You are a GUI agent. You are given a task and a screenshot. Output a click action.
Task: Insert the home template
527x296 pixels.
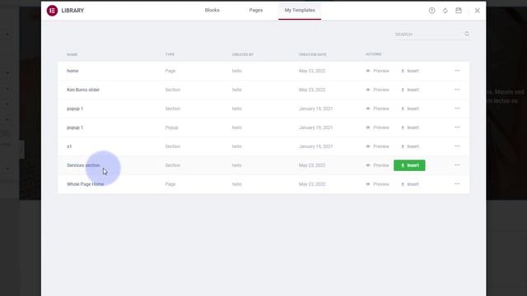pyautogui.click(x=410, y=71)
